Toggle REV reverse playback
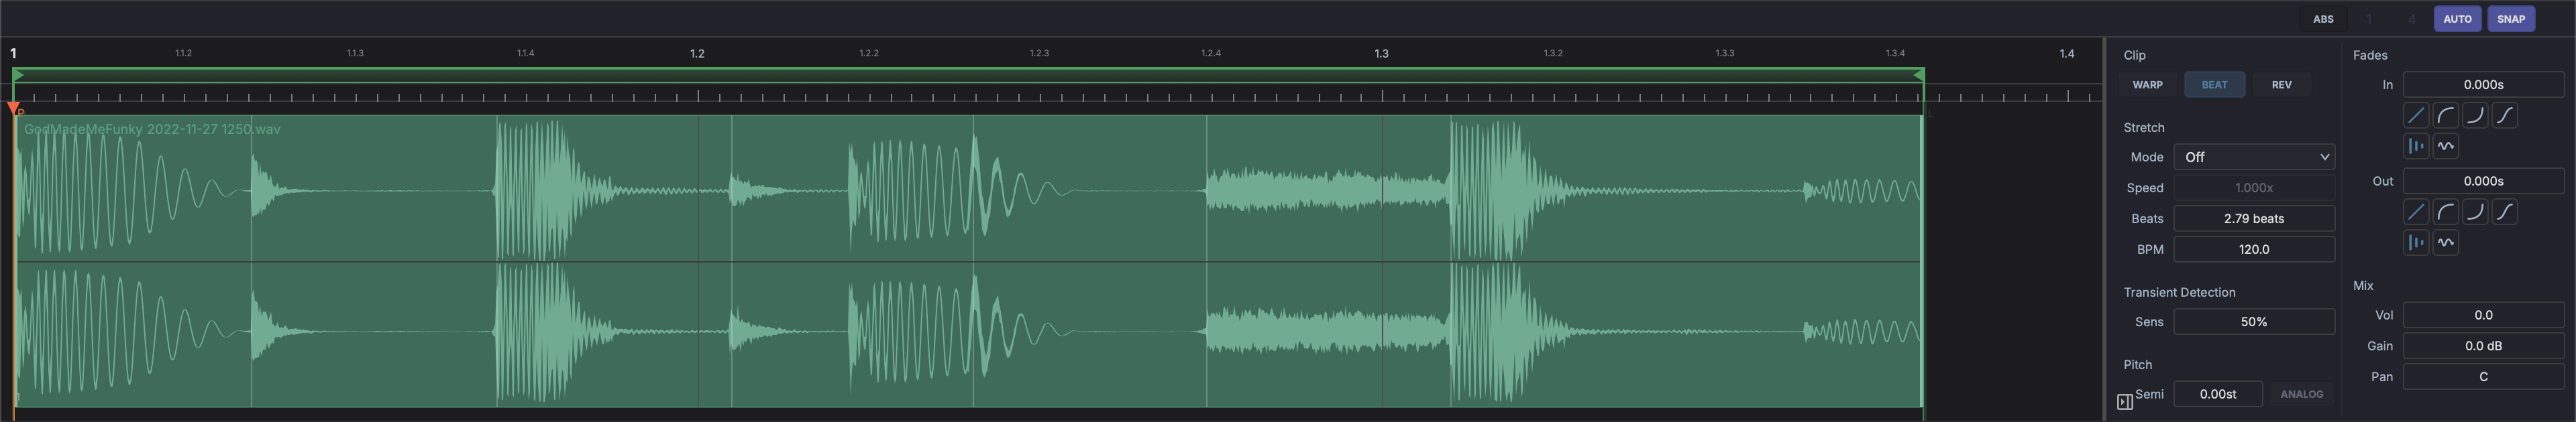The height and width of the screenshot is (422, 2576). pyautogui.click(x=2282, y=85)
